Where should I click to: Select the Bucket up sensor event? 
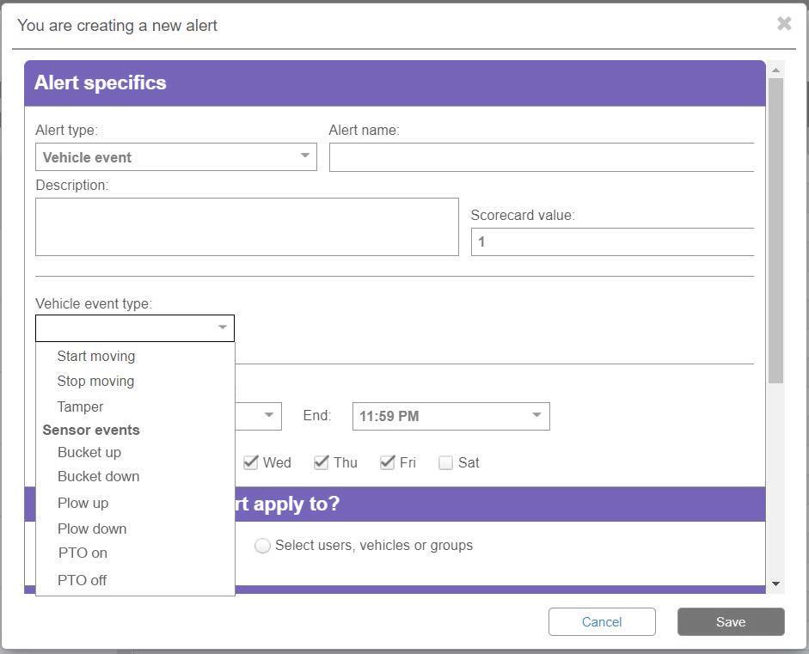click(x=89, y=452)
